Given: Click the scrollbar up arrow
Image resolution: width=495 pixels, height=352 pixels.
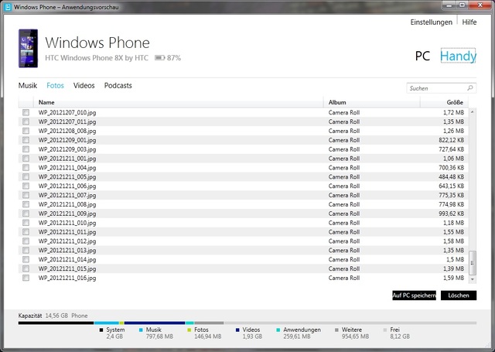Looking at the screenshot, I should tap(473, 112).
